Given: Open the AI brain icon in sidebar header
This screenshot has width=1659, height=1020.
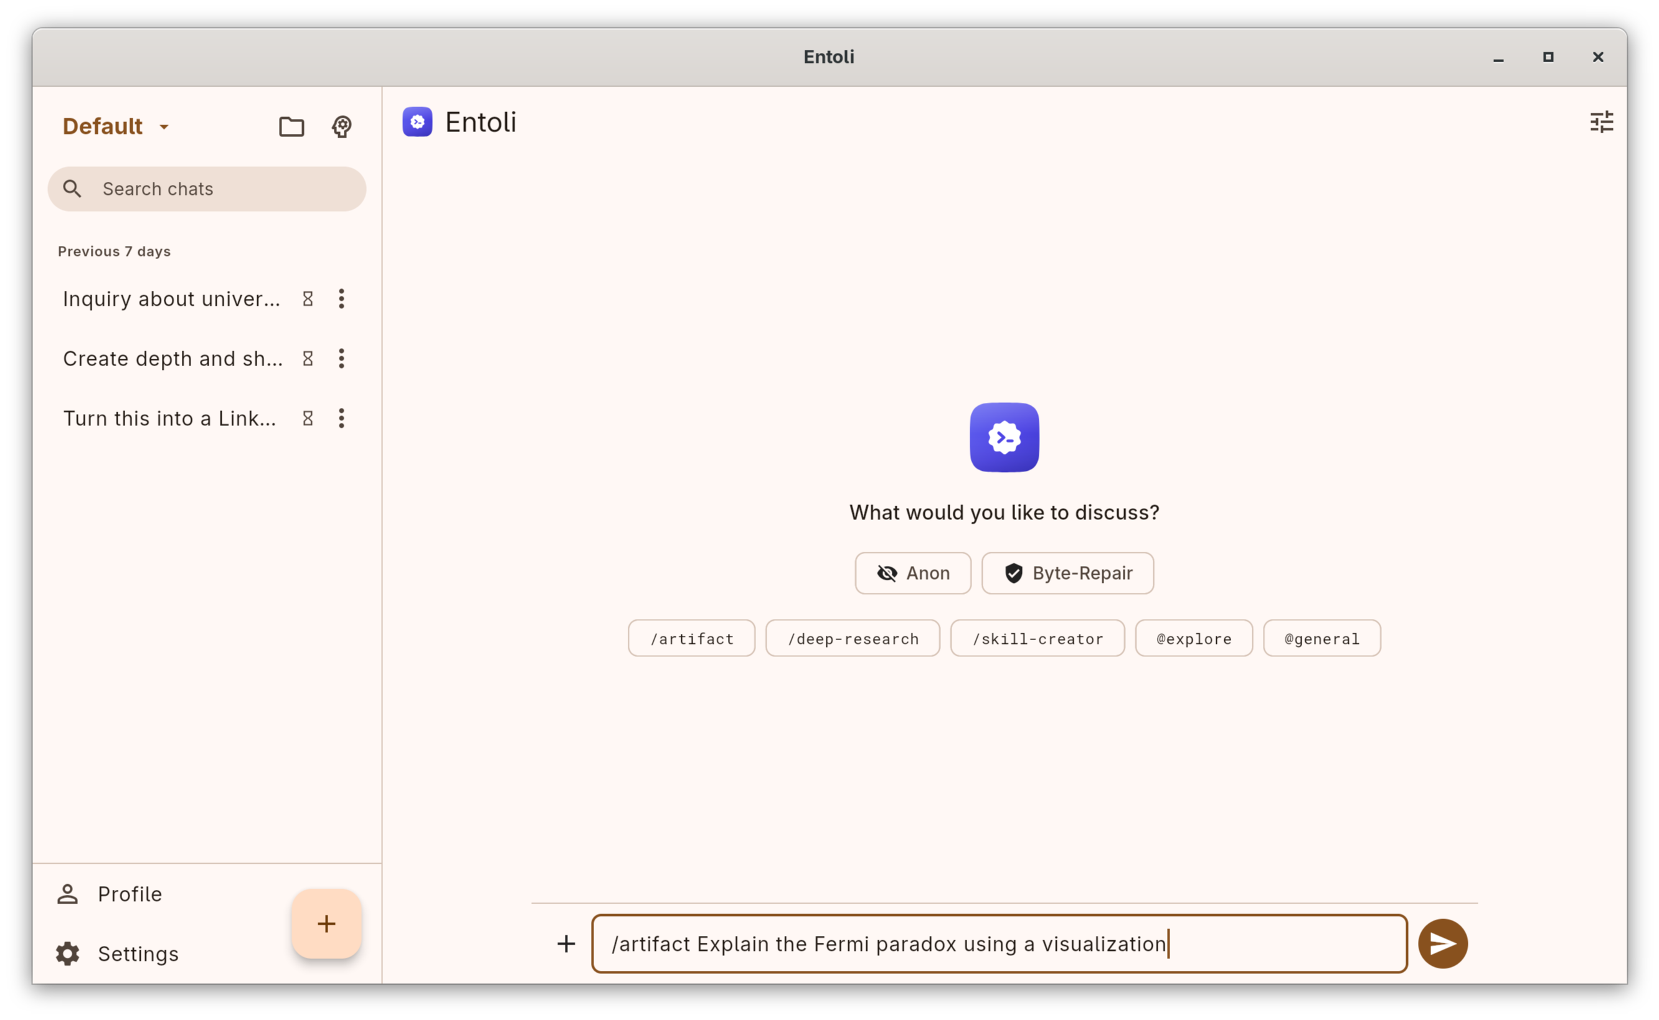Looking at the screenshot, I should tap(341, 126).
